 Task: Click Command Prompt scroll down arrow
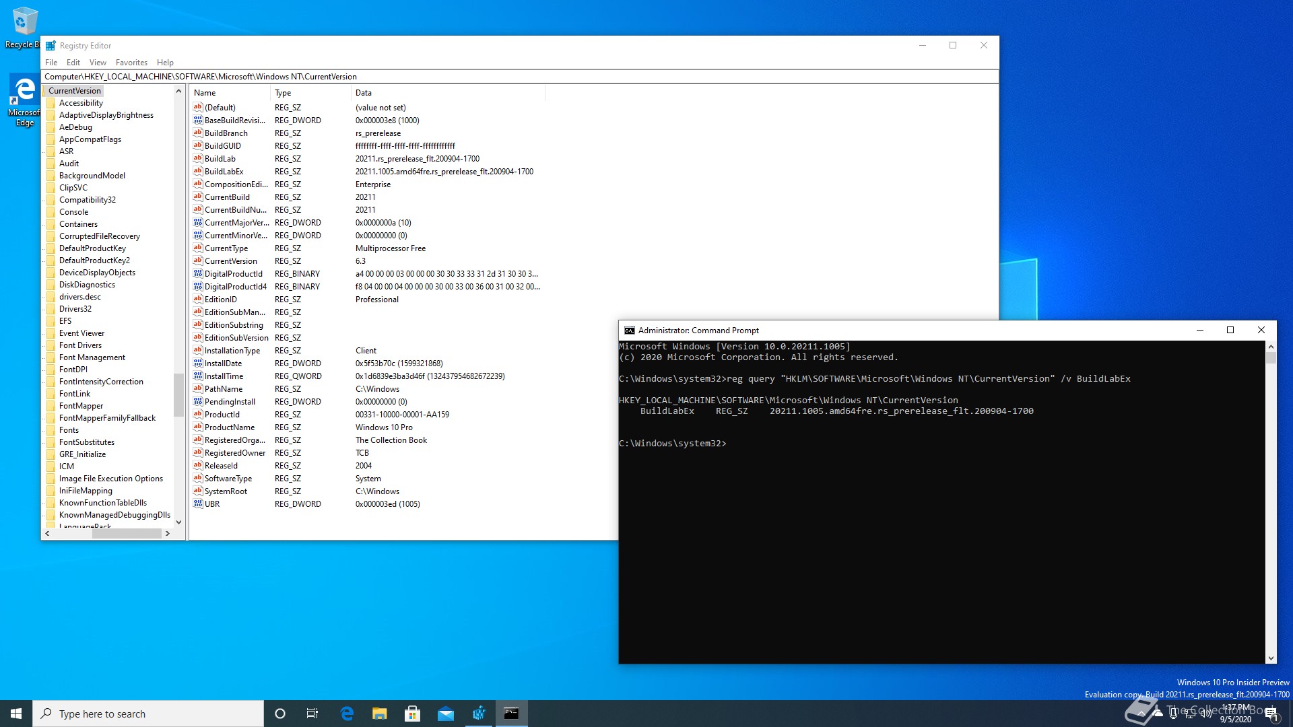tap(1271, 658)
